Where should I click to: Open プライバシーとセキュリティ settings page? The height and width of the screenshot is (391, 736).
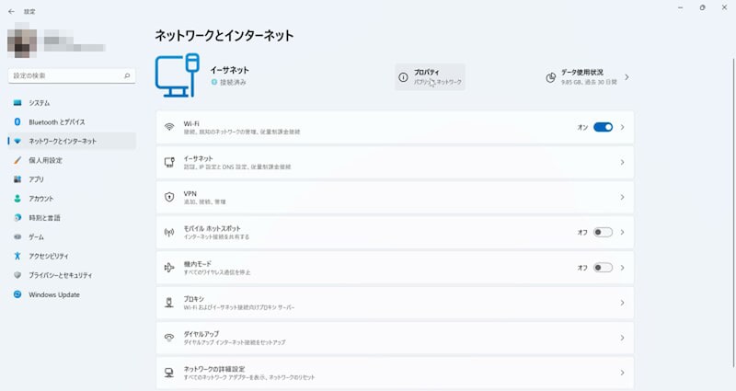click(x=60, y=275)
